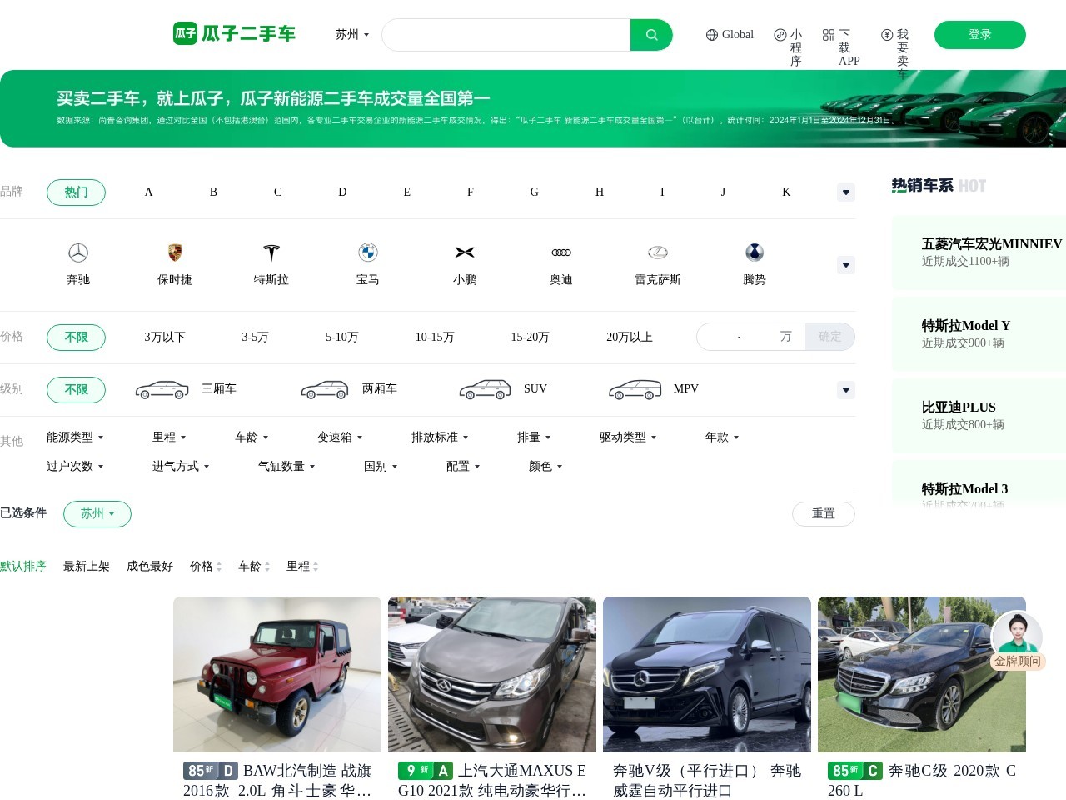Screen dimensions: 1066x800
Task: Click the Guazi used car logo
Action: pyautogui.click(x=234, y=33)
